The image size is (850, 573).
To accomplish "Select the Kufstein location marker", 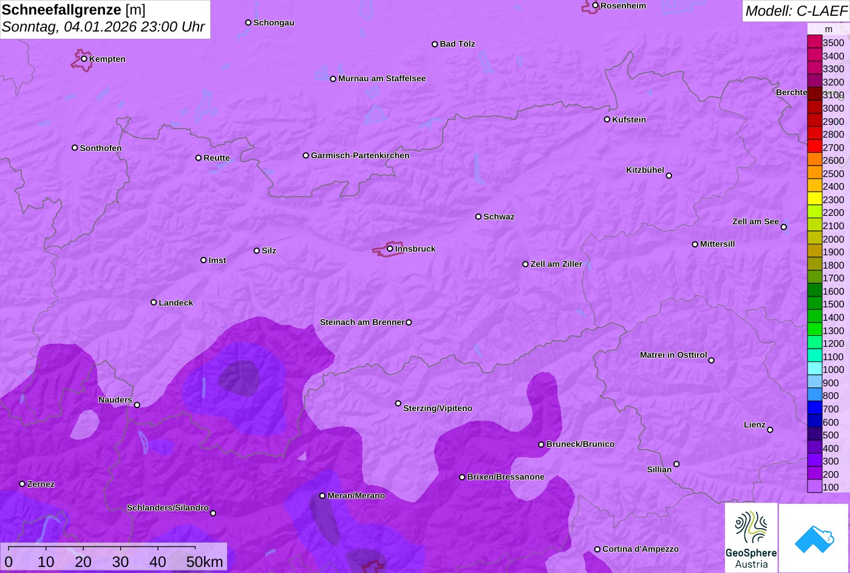I will click(x=607, y=119).
